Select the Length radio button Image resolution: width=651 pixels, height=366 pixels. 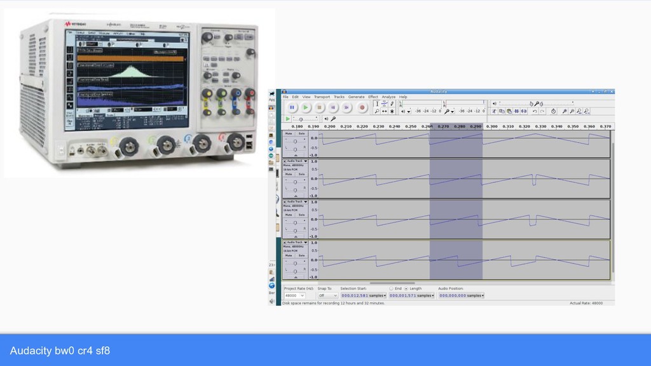406,288
